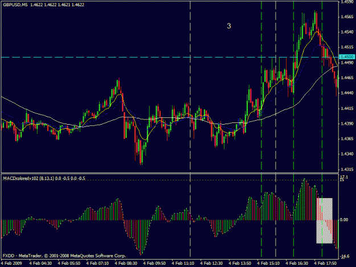Click the 0.00 level on MACD scale
The image size is (356, 267).
click(x=345, y=220)
